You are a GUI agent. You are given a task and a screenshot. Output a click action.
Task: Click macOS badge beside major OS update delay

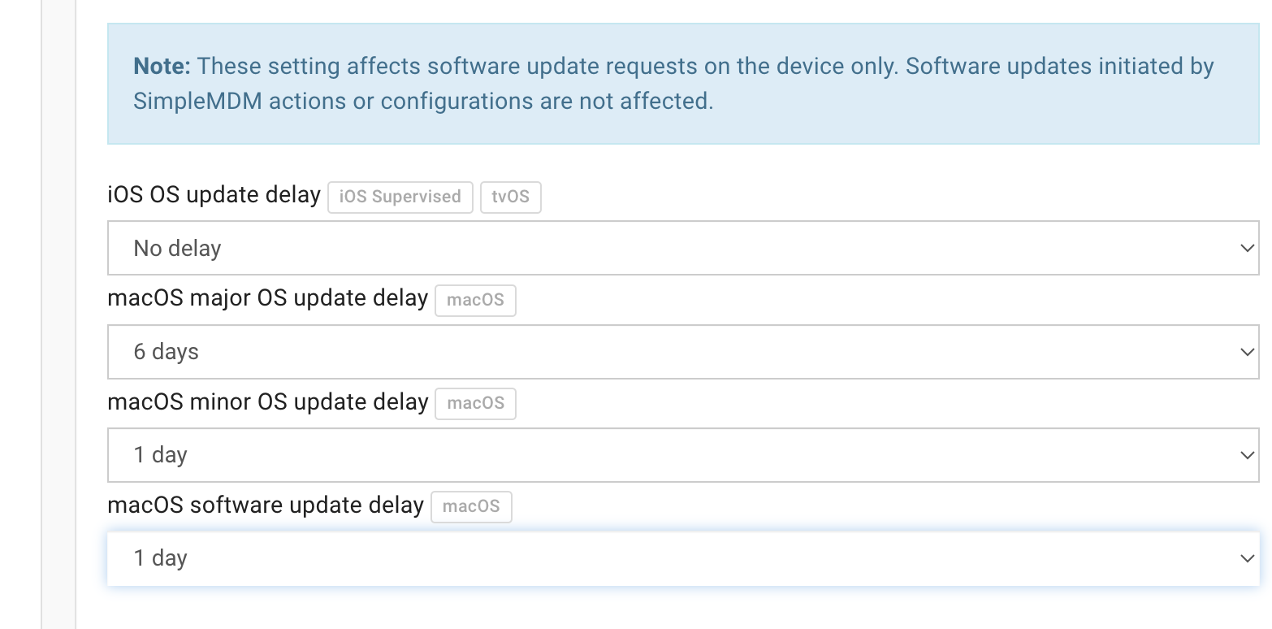tap(475, 301)
